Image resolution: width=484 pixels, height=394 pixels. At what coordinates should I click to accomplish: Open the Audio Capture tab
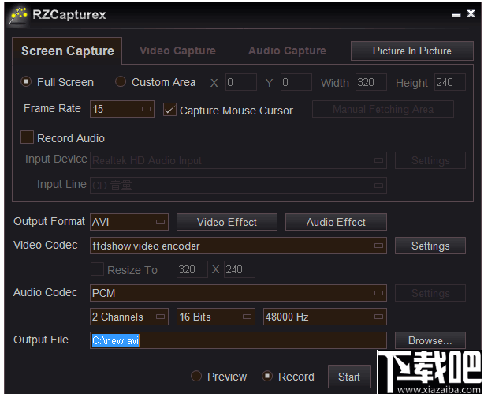287,51
